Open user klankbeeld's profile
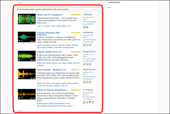 [88, 32]
